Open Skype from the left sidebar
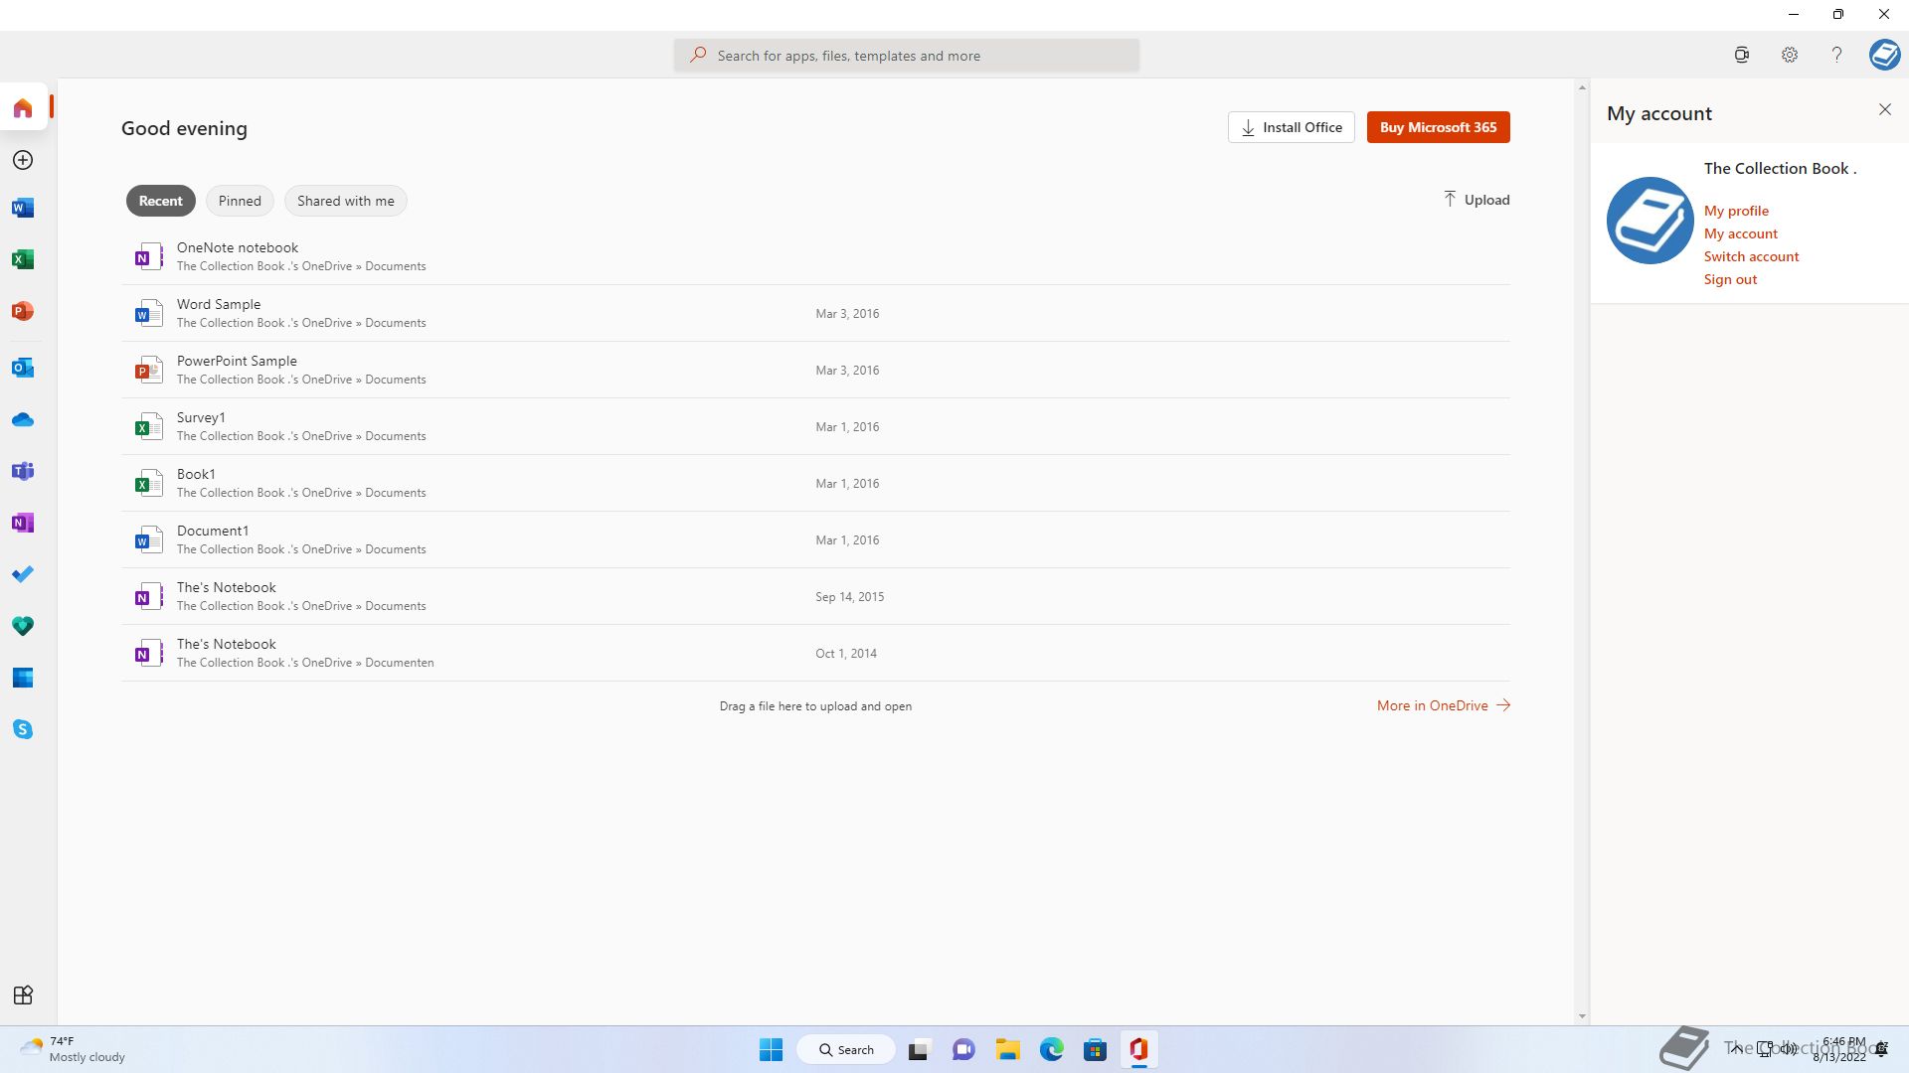This screenshot has height=1073, width=1909. [23, 729]
